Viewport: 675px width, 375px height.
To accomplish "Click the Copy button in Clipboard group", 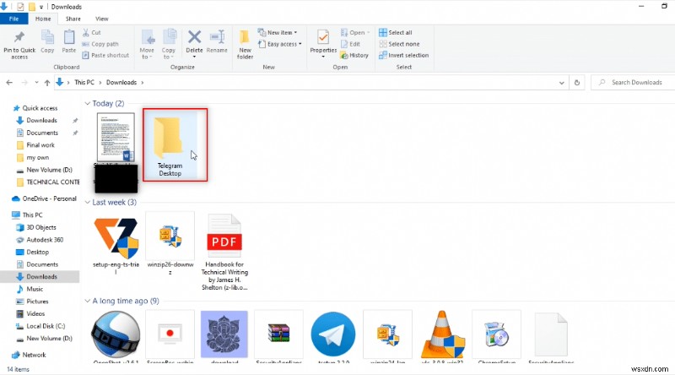I will 47,42.
